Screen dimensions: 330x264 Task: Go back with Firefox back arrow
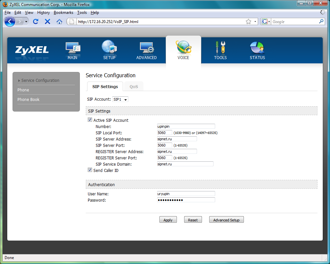(10, 21)
